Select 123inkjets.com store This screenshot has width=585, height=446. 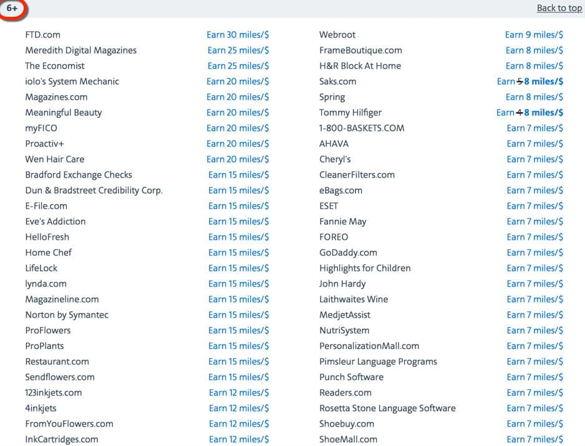click(54, 393)
